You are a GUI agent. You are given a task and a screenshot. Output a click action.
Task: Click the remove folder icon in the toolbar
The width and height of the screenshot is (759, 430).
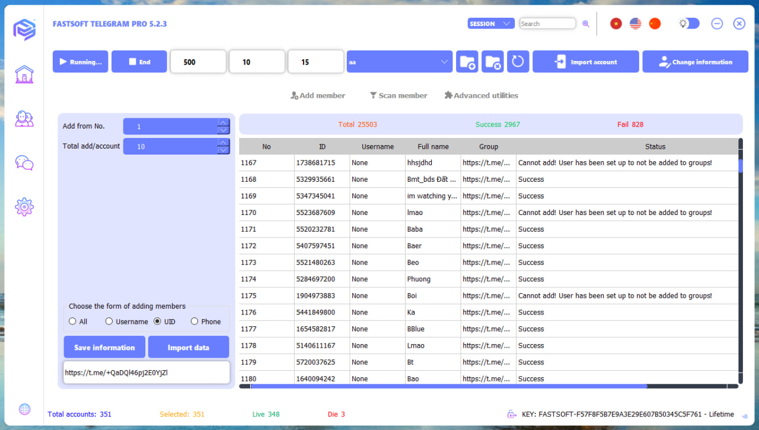(492, 61)
